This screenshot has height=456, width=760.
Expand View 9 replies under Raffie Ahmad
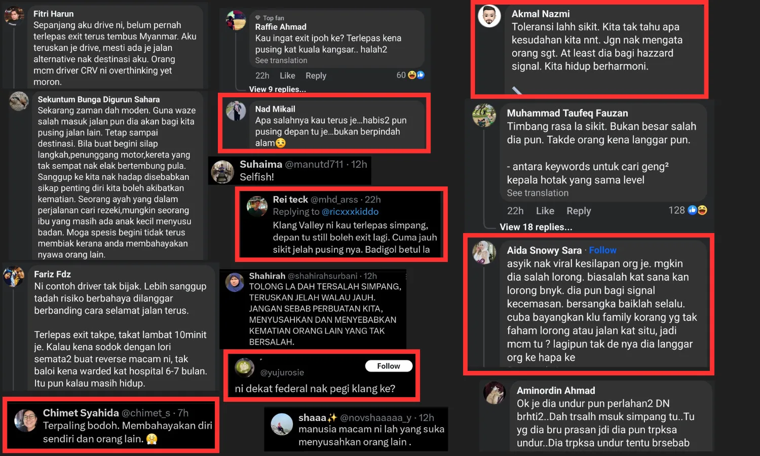pyautogui.click(x=277, y=89)
